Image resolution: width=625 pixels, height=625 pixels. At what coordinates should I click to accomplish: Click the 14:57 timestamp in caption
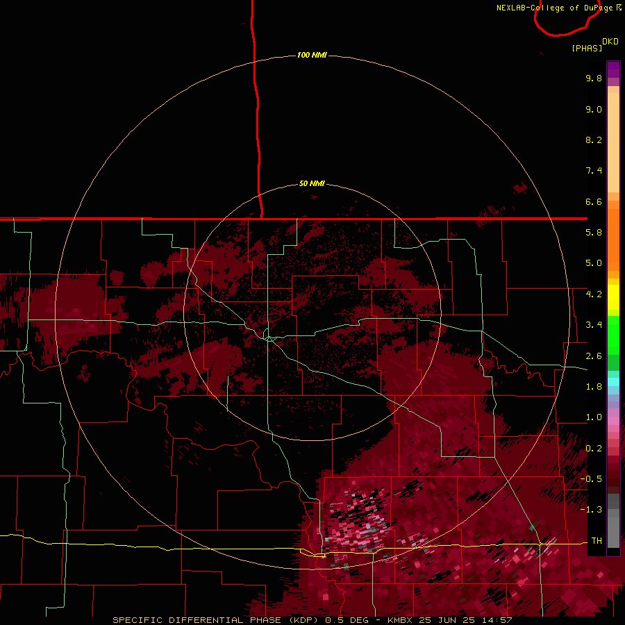tap(497, 620)
